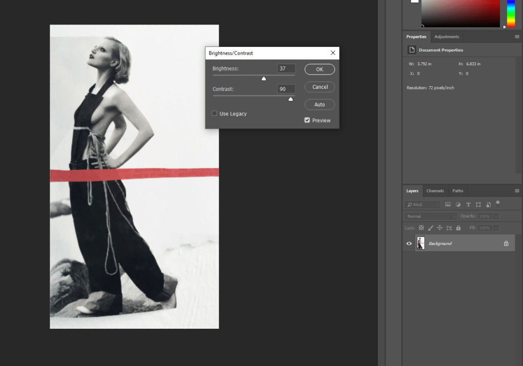
Task: Hide the Background layer via eye icon
Action: pyautogui.click(x=409, y=243)
